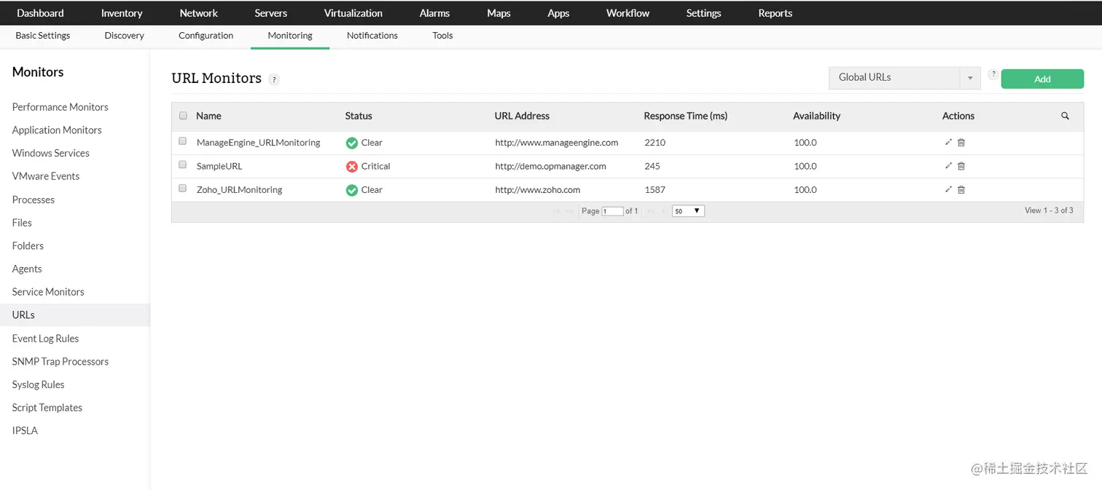Click the Clear status icon for Zoho_URLMonitoring
1102x490 pixels.
(351, 189)
